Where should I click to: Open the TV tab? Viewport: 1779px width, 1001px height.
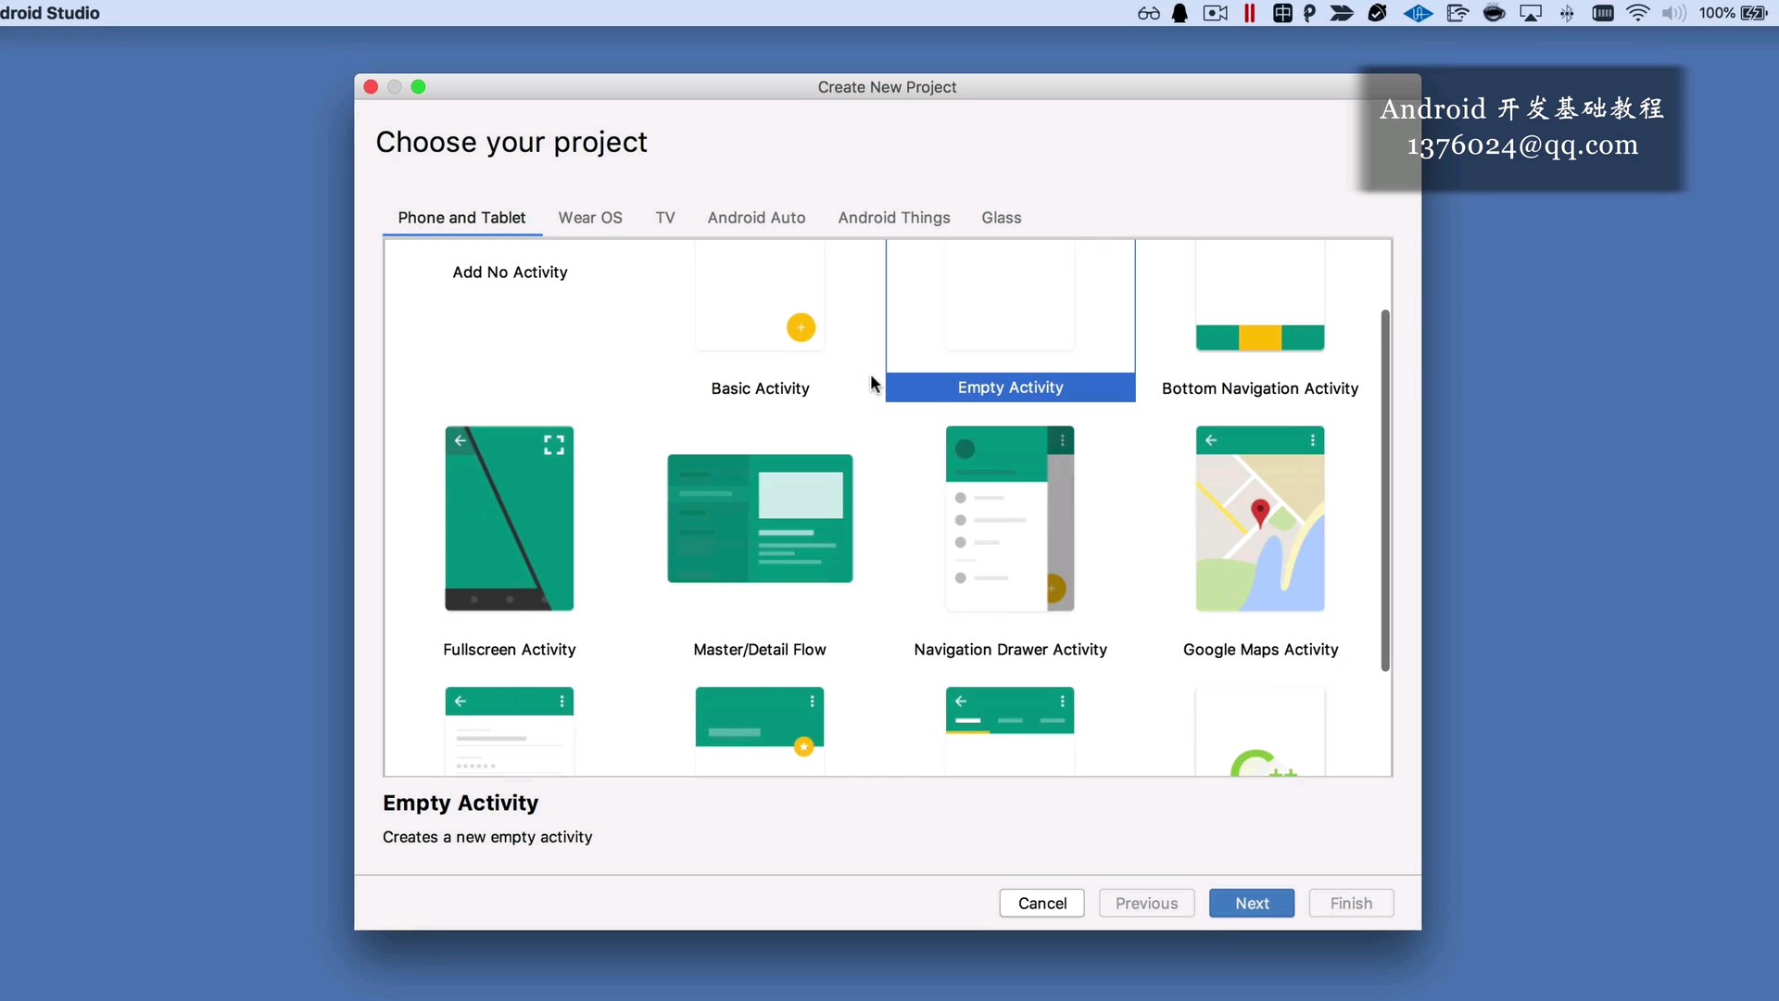(665, 218)
